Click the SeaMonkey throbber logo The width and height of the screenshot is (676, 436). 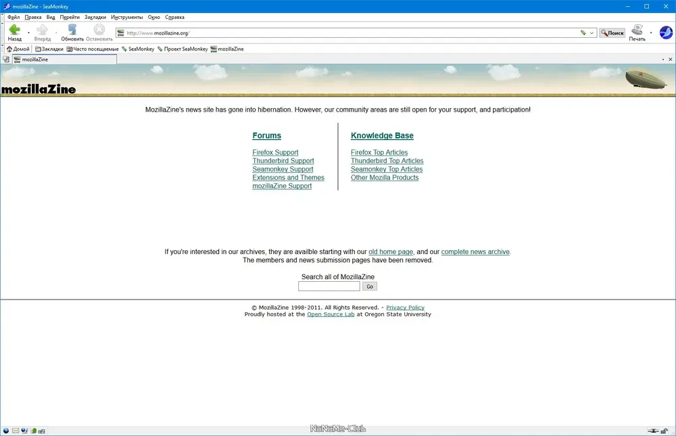coord(666,32)
